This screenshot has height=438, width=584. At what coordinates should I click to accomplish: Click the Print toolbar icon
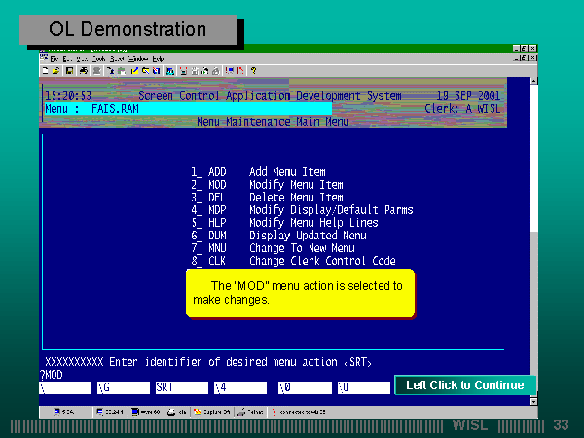84,70
